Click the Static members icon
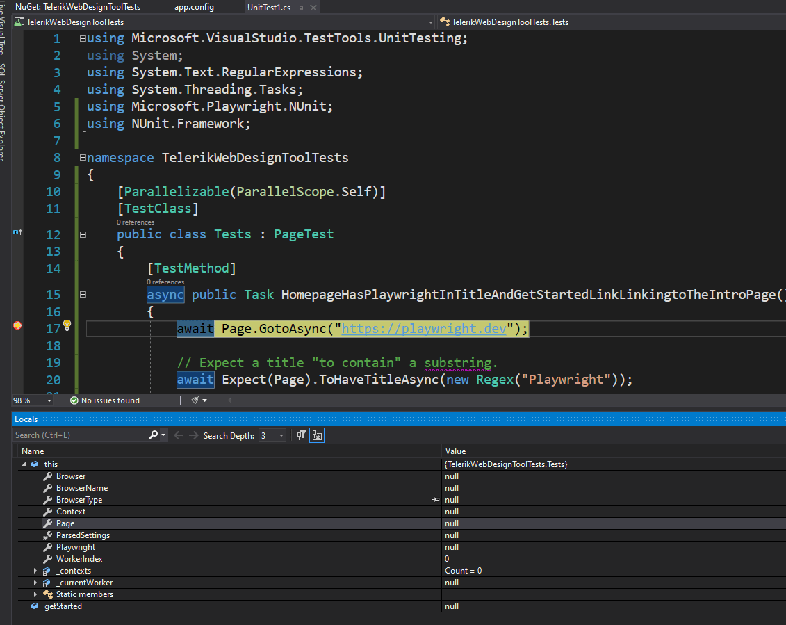Screen dimensions: 786x625 [48, 594]
